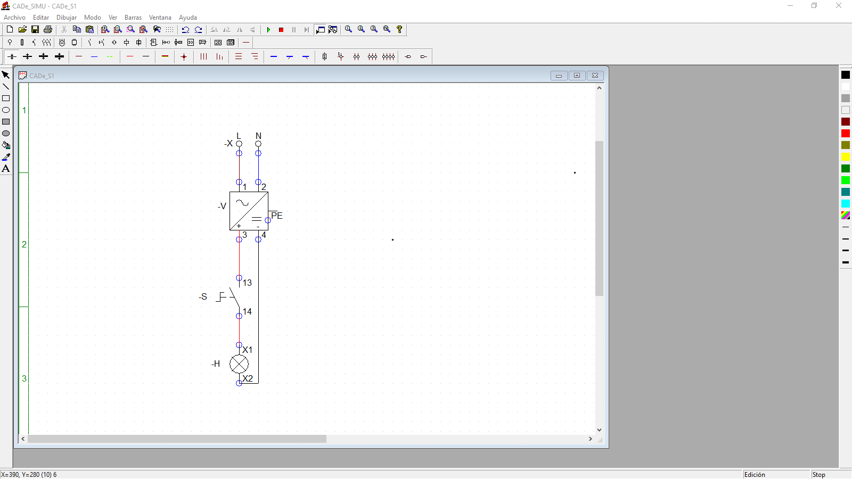The height and width of the screenshot is (479, 852).
Task: Print the schematic using the printer icon
Action: (48, 30)
